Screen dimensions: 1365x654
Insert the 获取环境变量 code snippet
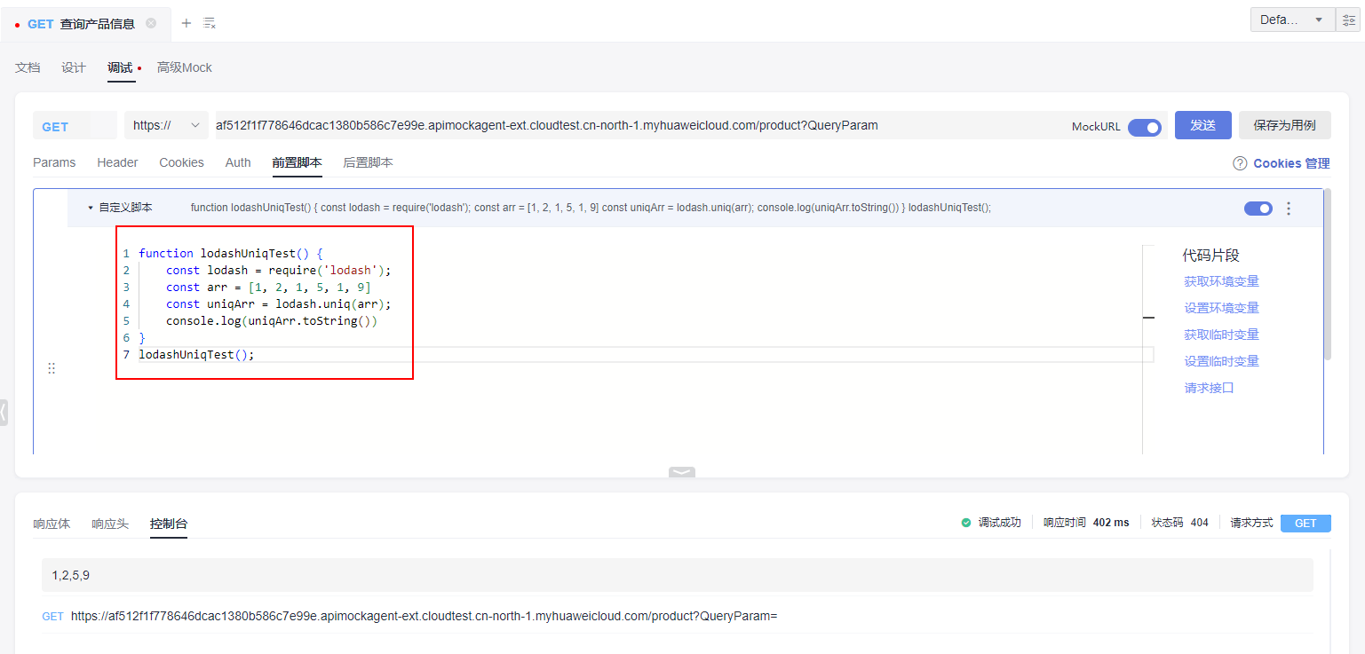1221,281
